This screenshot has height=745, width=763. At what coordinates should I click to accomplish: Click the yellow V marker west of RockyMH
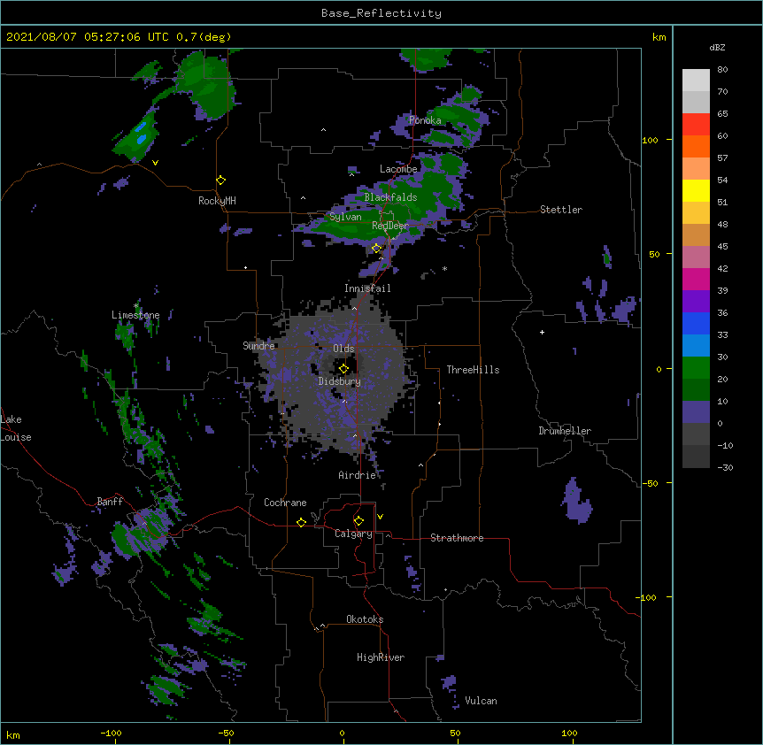[155, 163]
